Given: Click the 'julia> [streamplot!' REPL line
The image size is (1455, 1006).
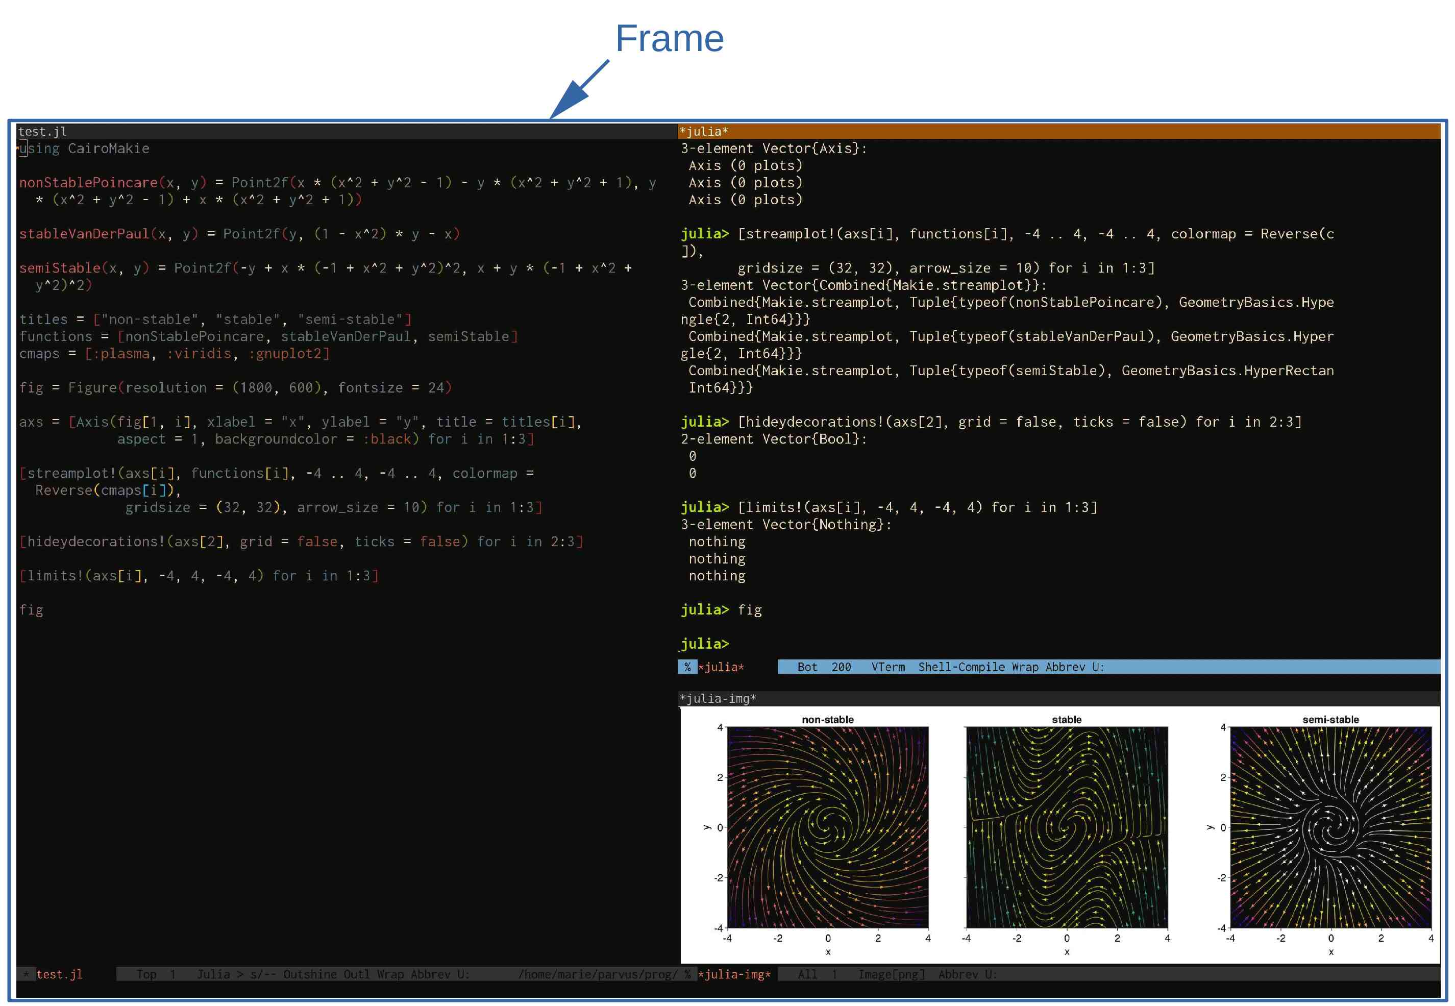Looking at the screenshot, I should (1007, 233).
